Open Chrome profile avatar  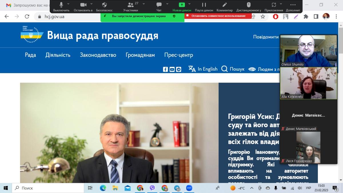tap(326, 17)
